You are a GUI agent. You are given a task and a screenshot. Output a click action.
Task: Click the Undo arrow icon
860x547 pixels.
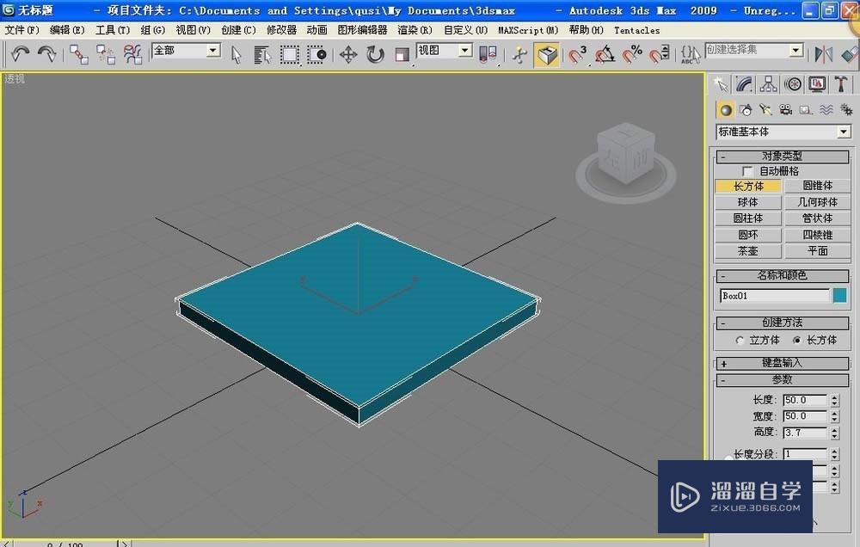tap(20, 53)
